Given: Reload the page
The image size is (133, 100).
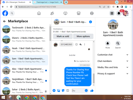Looking at the screenshot, I should [11, 7].
